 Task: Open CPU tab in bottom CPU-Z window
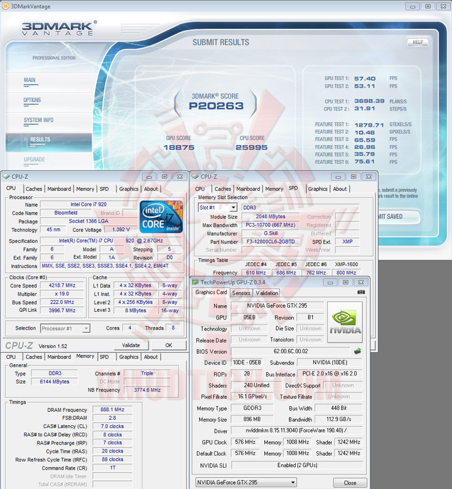point(11,357)
